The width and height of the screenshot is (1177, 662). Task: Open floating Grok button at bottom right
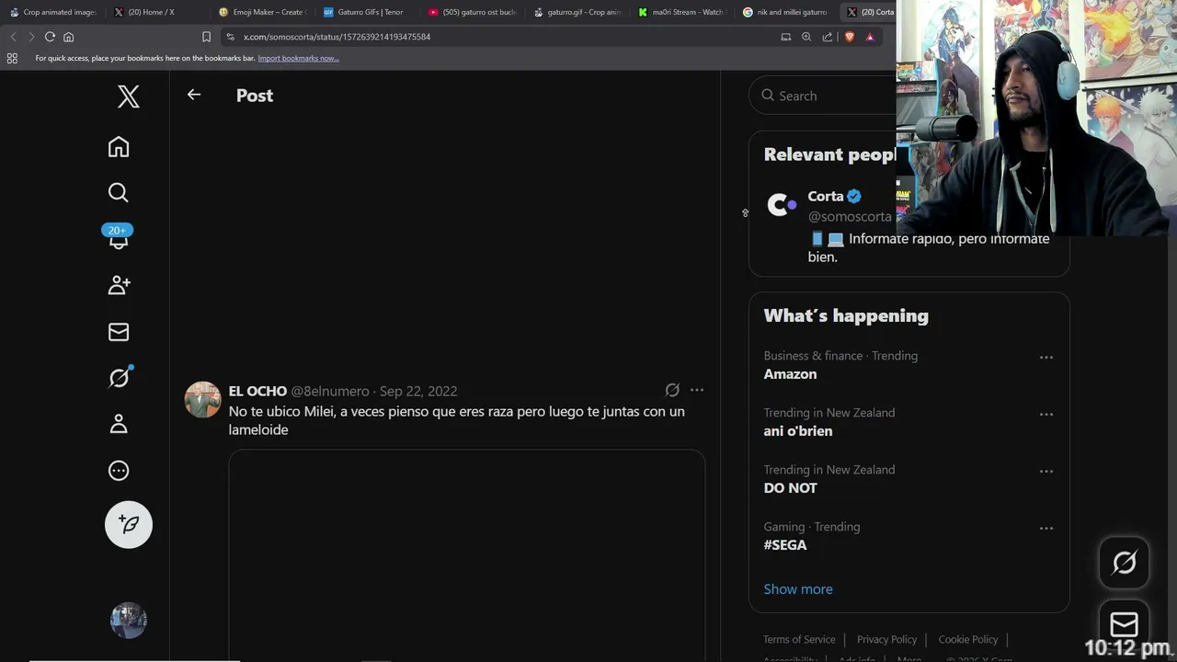click(x=1124, y=563)
